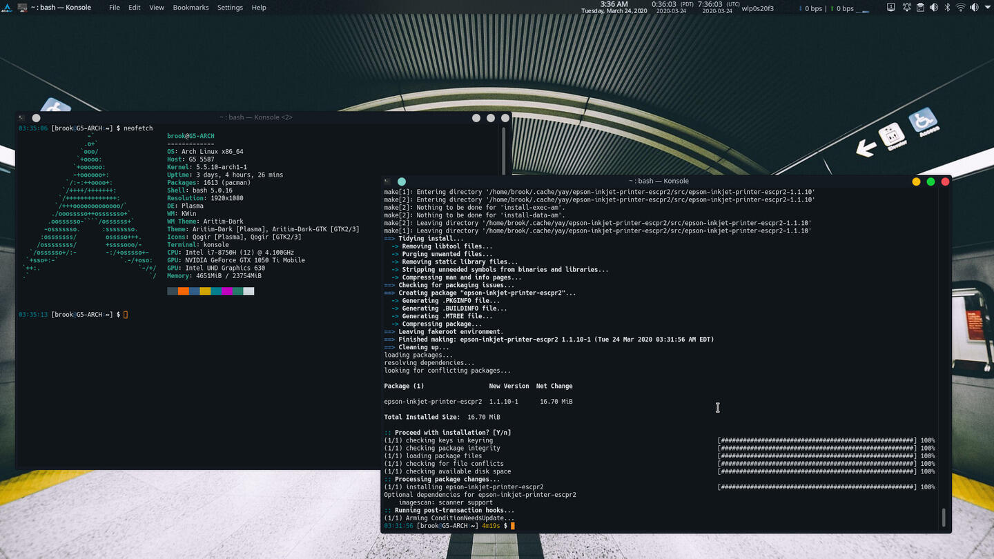
Task: Open the File menu
Action: pyautogui.click(x=115, y=8)
